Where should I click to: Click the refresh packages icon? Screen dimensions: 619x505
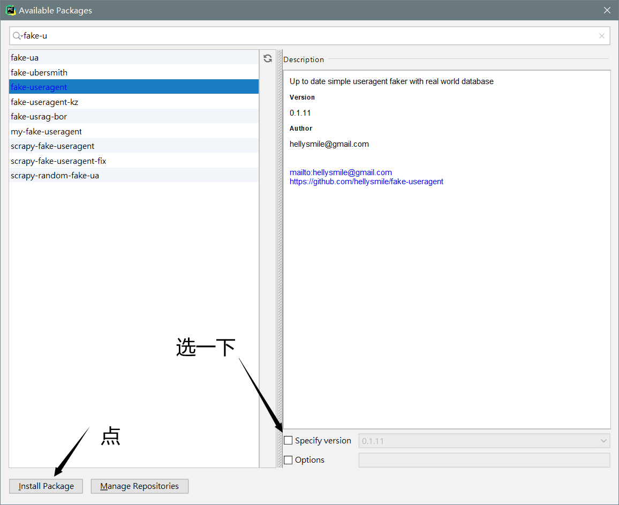267,58
